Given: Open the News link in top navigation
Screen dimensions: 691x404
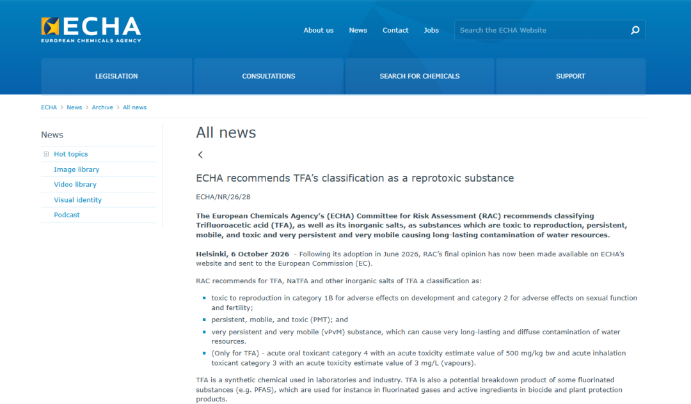Looking at the screenshot, I should pos(358,31).
